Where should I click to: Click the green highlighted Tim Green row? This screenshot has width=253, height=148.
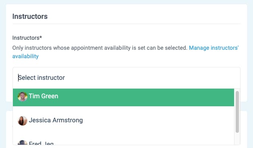tap(123, 97)
